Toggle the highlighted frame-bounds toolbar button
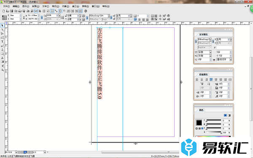 [52, 11]
